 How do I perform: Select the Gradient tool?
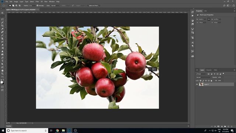click(x=2, y=48)
